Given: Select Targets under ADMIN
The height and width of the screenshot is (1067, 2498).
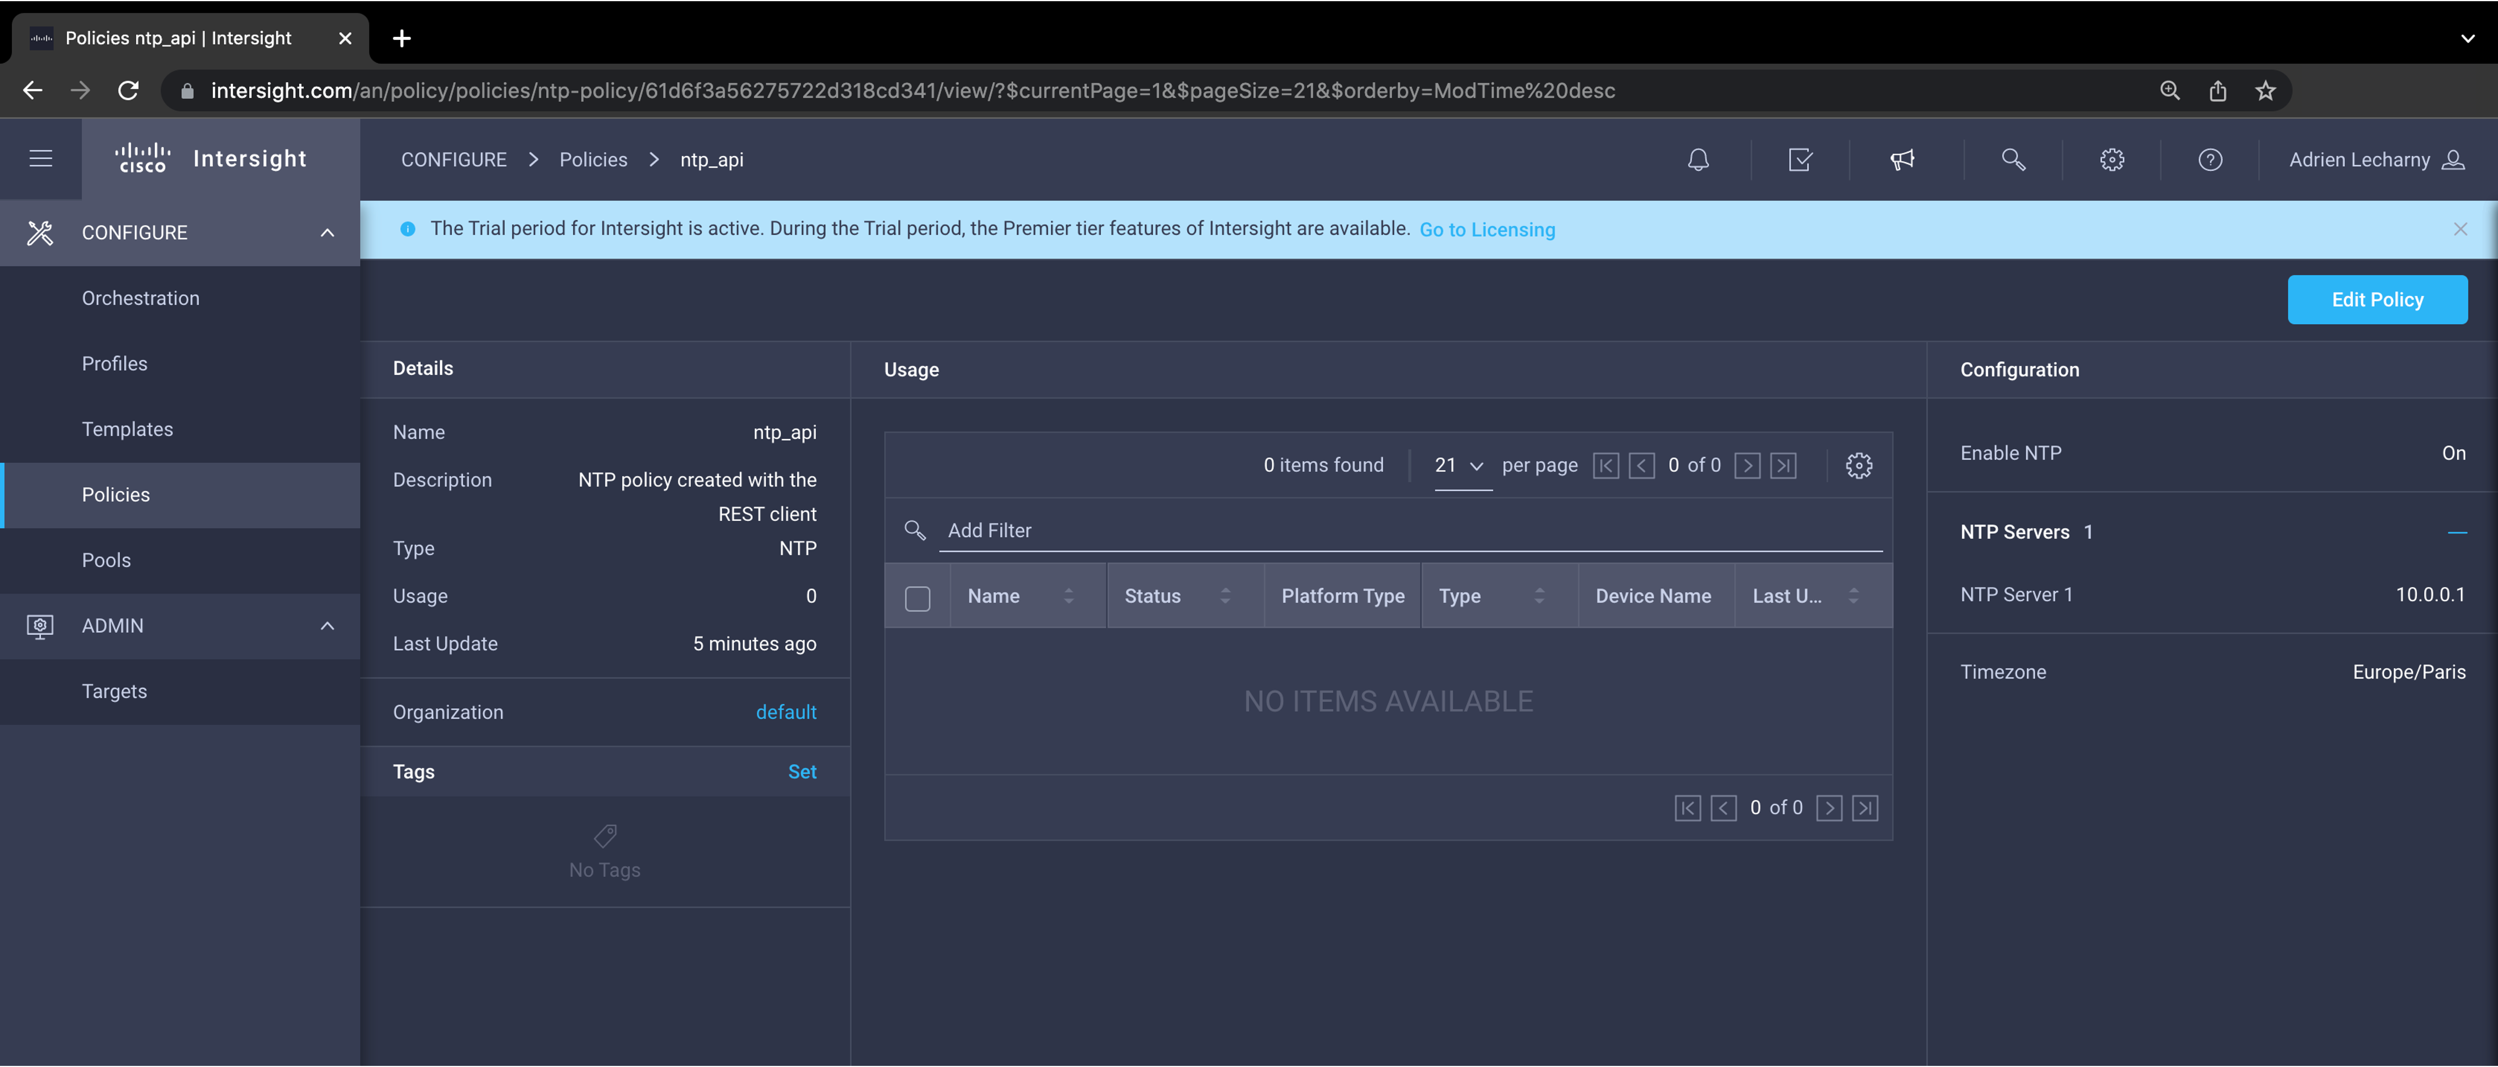Looking at the screenshot, I should tap(115, 692).
